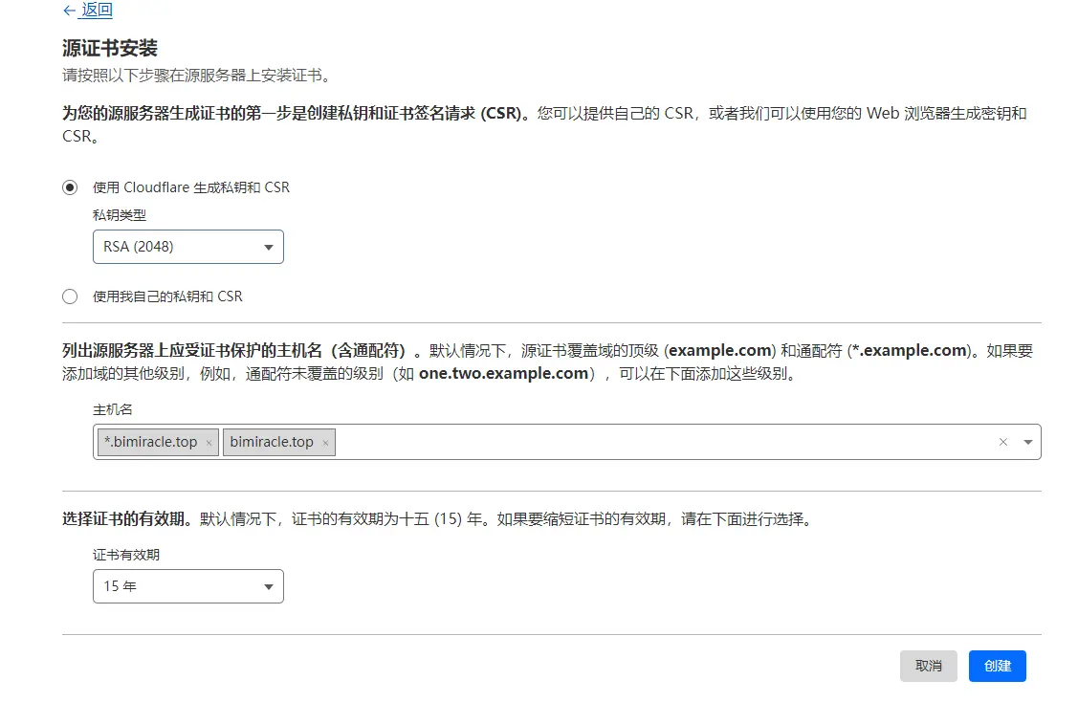Click the 源证书安装 heading text
The width and height of the screenshot is (1078, 702).
coord(110,48)
